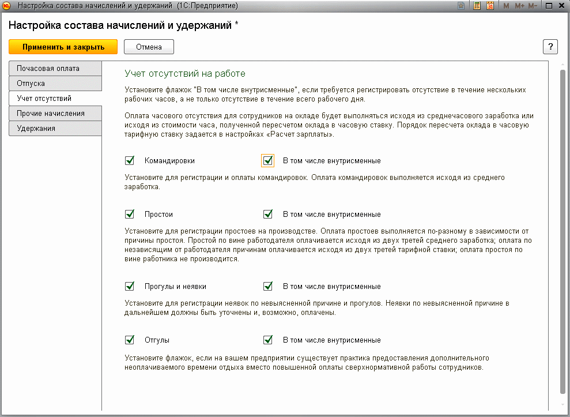Click the M+ memory add button
The height and width of the screenshot is (417, 570).
tap(519, 6)
